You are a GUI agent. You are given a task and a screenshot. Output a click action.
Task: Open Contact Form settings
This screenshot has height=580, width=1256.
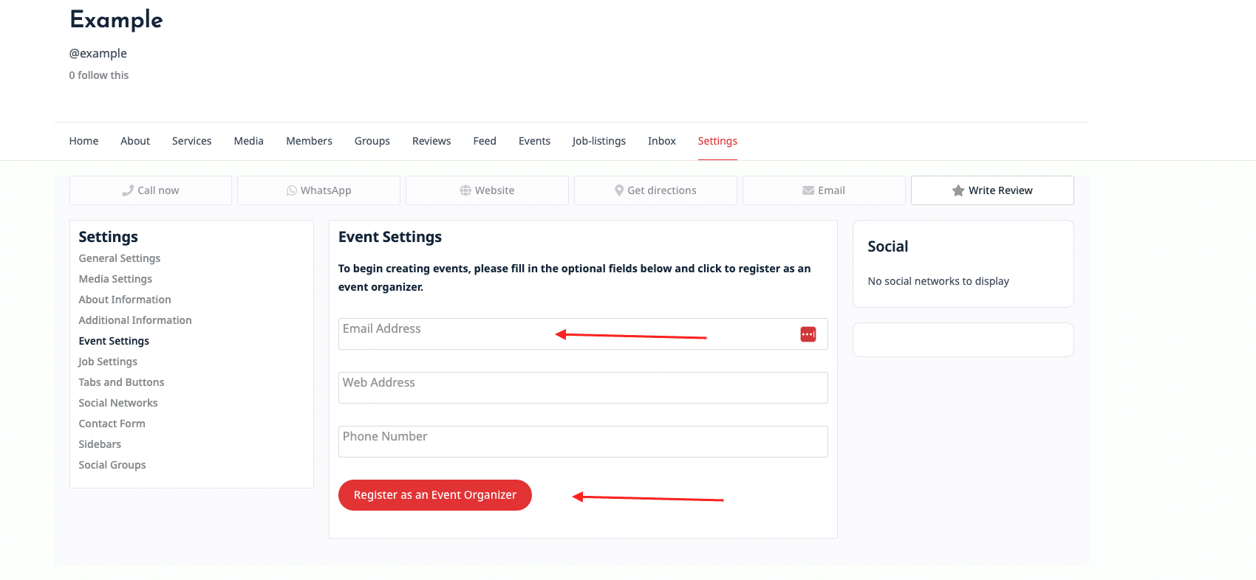pyautogui.click(x=112, y=424)
